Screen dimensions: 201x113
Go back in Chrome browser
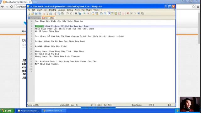(3, 7)
